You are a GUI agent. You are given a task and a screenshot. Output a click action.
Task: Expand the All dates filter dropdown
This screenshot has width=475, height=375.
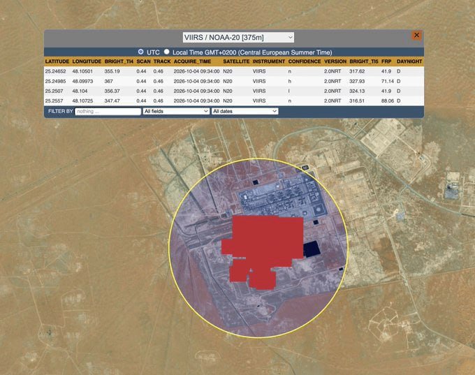pos(244,111)
